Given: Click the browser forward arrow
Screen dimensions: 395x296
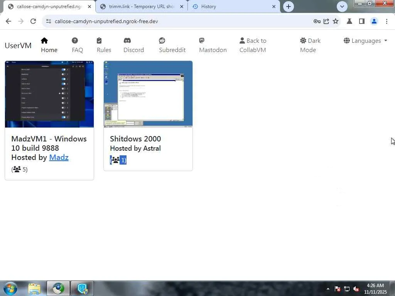Looking at the screenshot, I should point(21,21).
